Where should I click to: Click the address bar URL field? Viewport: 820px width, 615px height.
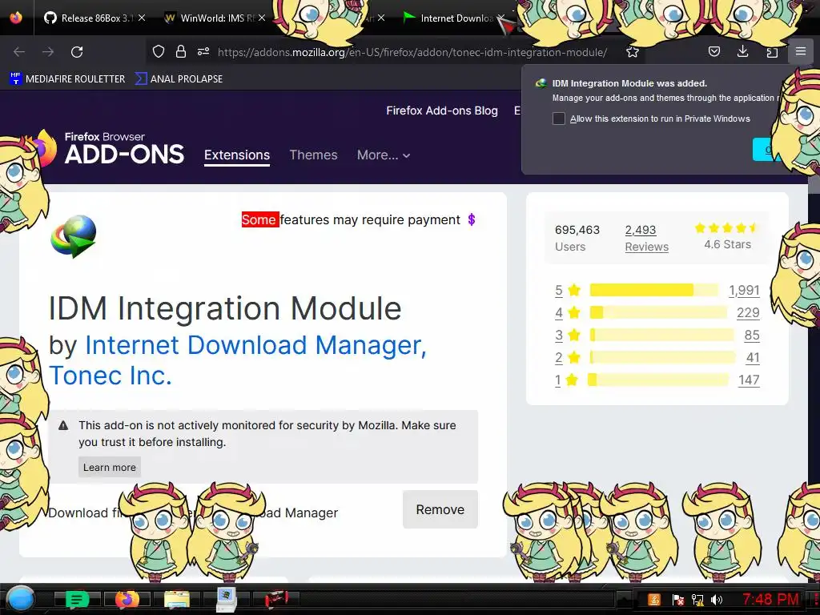412,52
